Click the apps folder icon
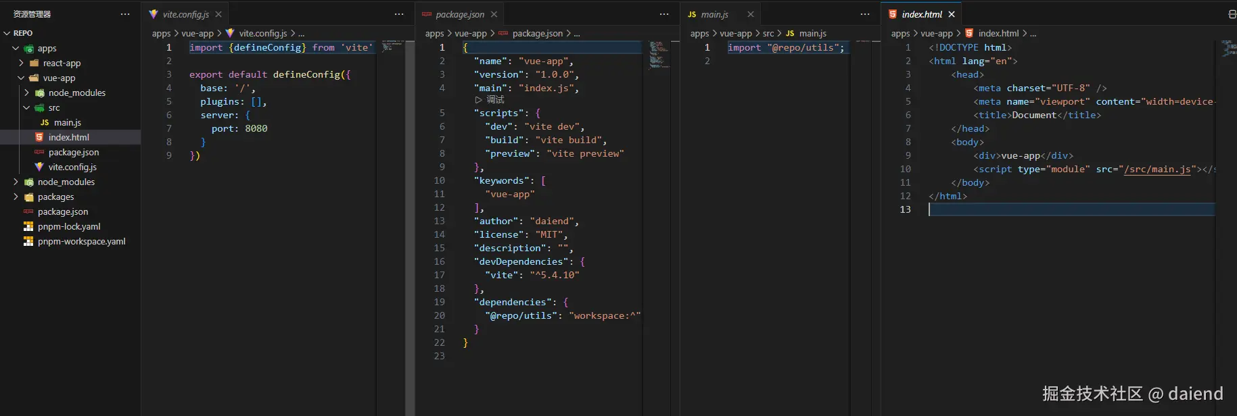This screenshot has height=416, width=1237. point(29,49)
